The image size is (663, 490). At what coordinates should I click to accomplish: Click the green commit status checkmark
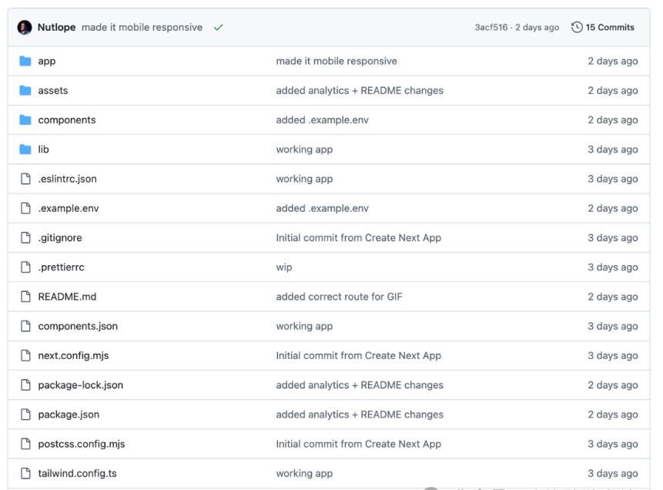click(219, 28)
